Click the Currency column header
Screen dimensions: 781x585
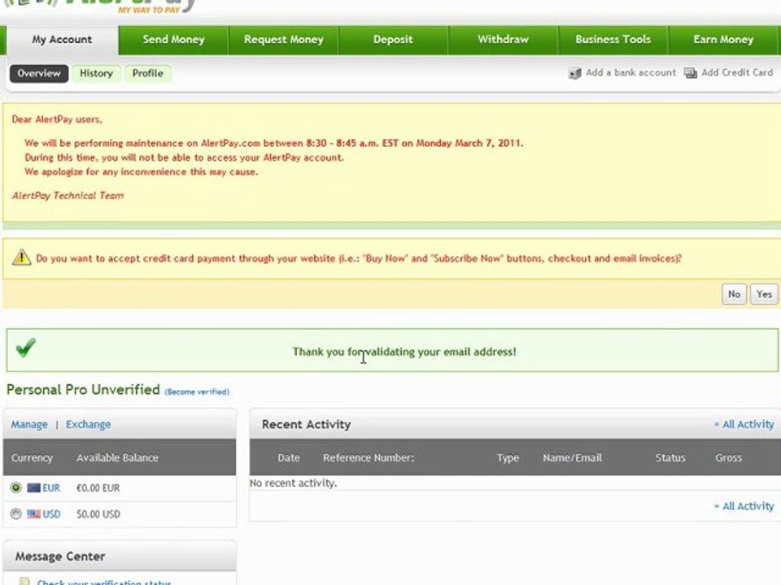click(32, 457)
